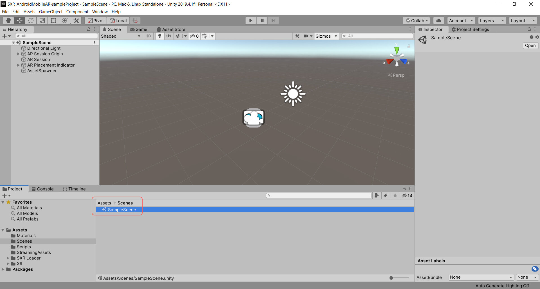Select the Rotate tool

31,21
